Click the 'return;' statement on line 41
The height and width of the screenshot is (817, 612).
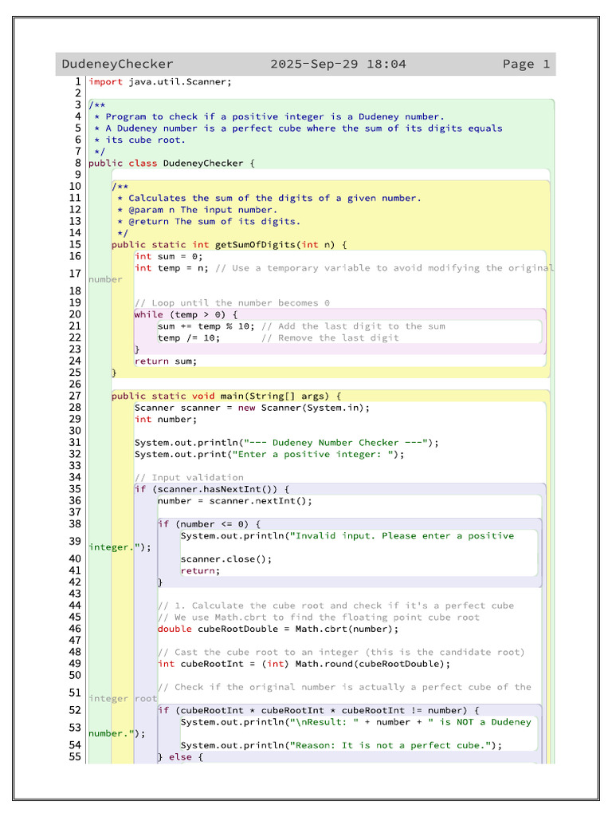click(200, 570)
